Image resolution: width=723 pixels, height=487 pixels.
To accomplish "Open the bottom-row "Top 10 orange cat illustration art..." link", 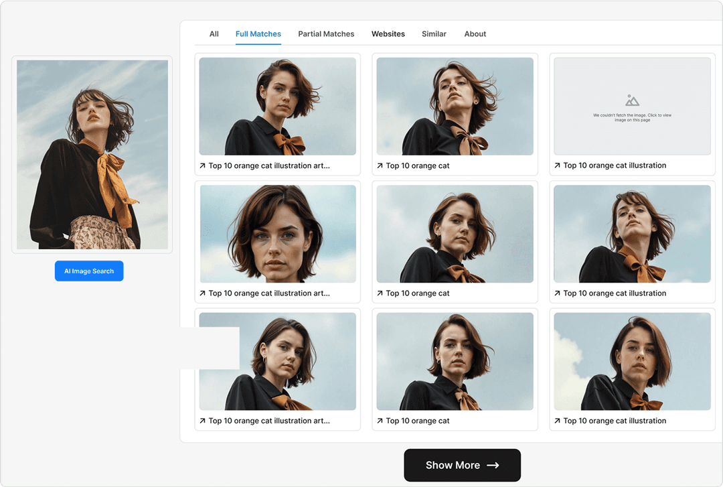I will 269,421.
